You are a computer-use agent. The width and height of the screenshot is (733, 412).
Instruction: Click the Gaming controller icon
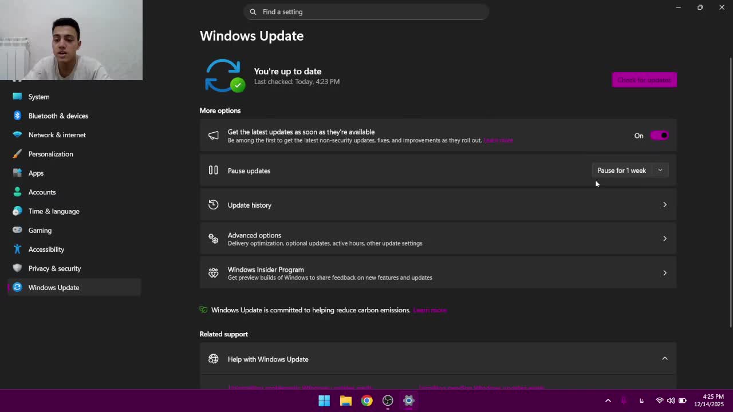17,230
